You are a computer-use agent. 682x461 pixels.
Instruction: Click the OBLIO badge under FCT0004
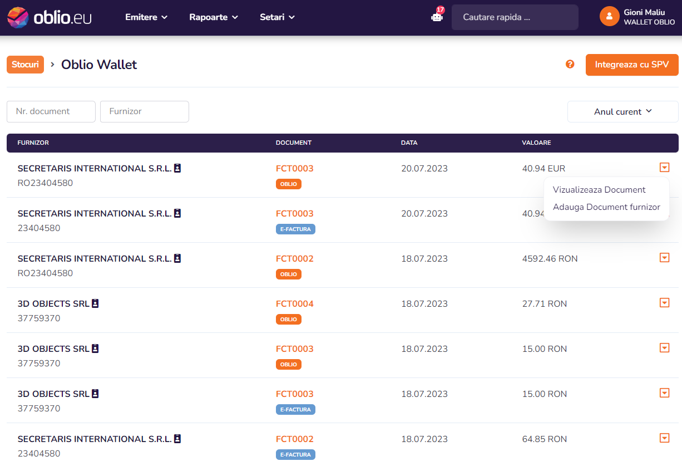click(289, 320)
